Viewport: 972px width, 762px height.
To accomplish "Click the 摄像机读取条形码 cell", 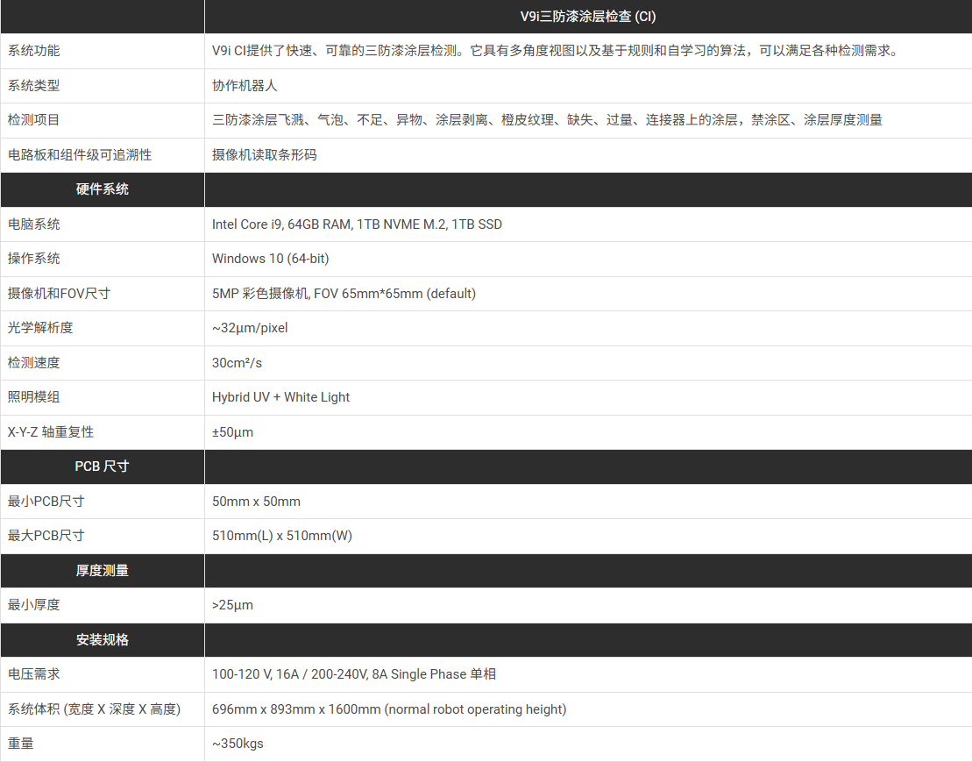I will (264, 155).
